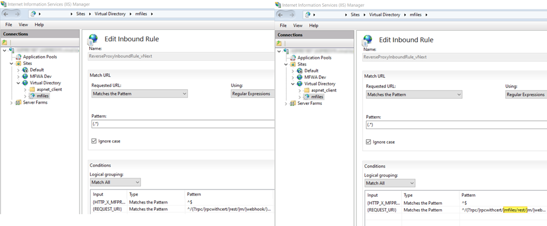The height and width of the screenshot is (226, 547).
Task: Click the Back arrow in left IIS window
Action: click(6, 14)
